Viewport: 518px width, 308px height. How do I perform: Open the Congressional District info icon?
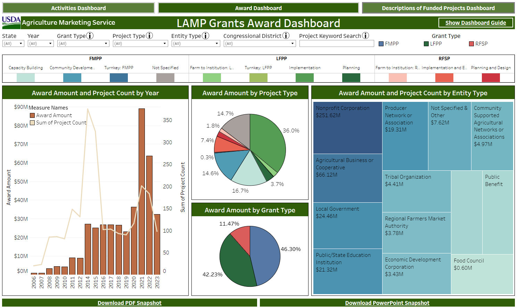tap(286, 36)
